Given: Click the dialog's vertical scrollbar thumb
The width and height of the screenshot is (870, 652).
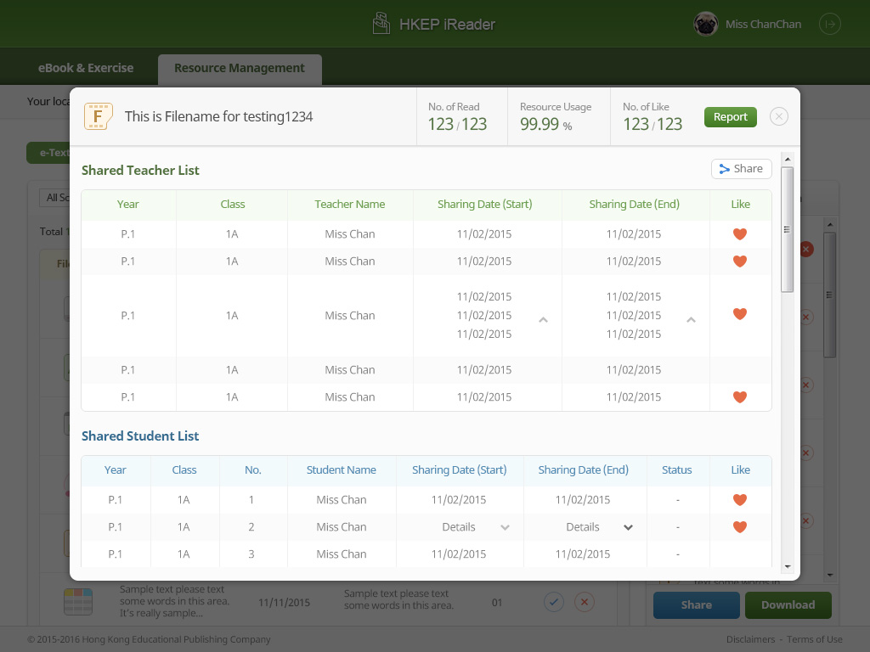Looking at the screenshot, I should click(x=787, y=229).
